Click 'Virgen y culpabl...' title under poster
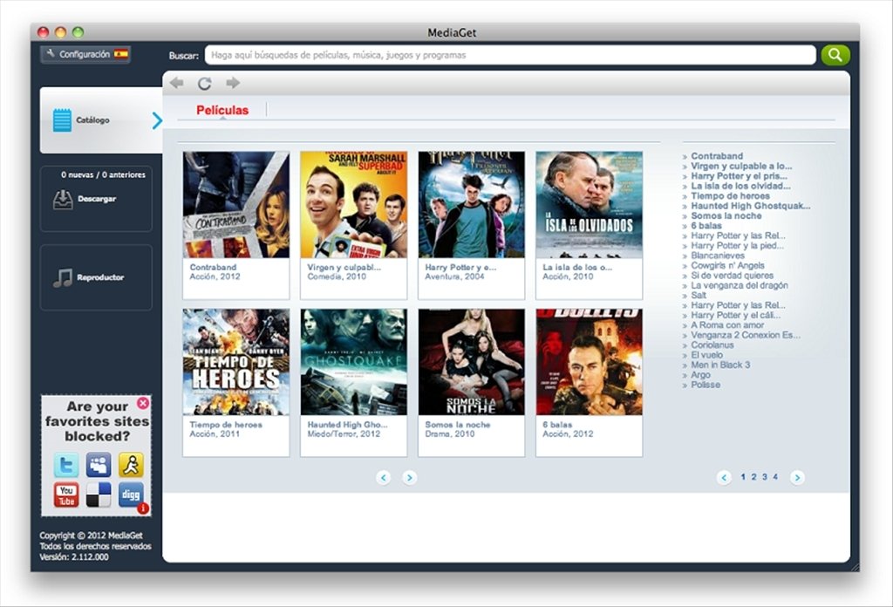Viewport: 893px width, 607px height. pyautogui.click(x=344, y=267)
